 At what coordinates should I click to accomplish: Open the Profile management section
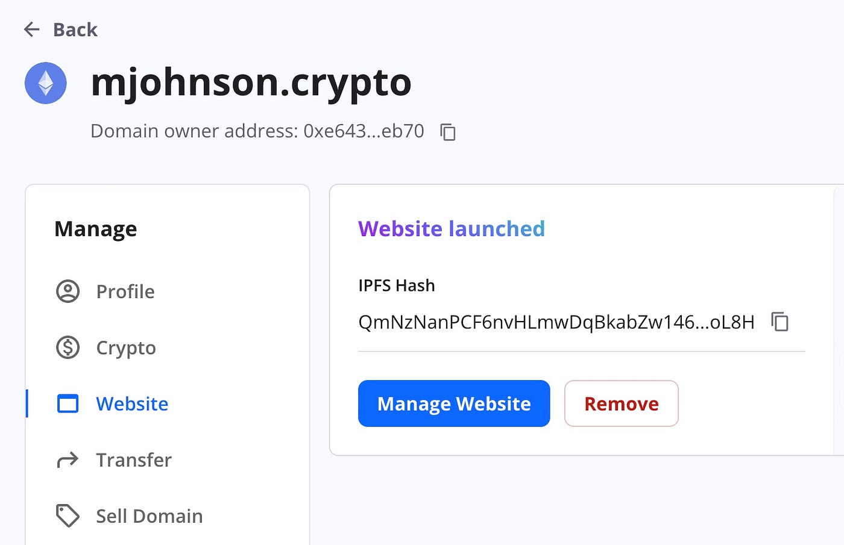[125, 291]
